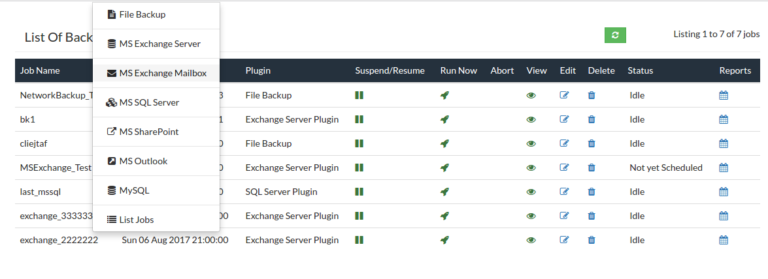768x279 pixels.
Task: Open reports for exchange_2222222 job
Action: pyautogui.click(x=724, y=240)
